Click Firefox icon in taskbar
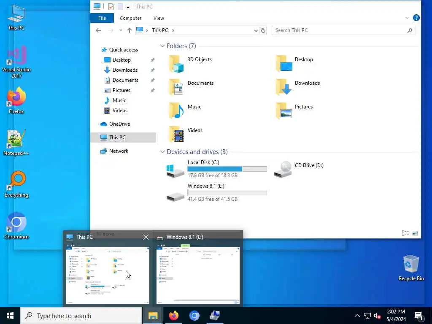This screenshot has height=324, width=432. point(173,316)
